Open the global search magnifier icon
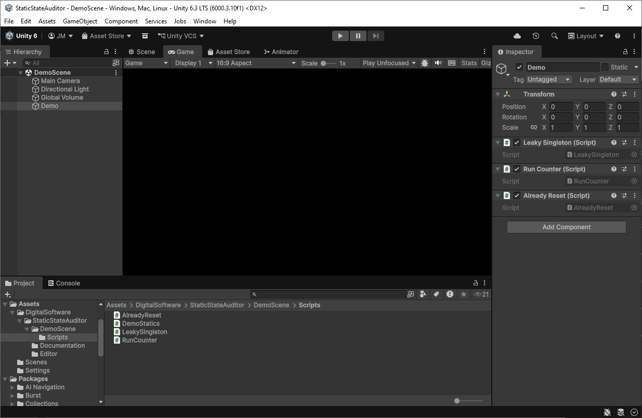Image resolution: width=642 pixels, height=418 pixels. coord(555,36)
